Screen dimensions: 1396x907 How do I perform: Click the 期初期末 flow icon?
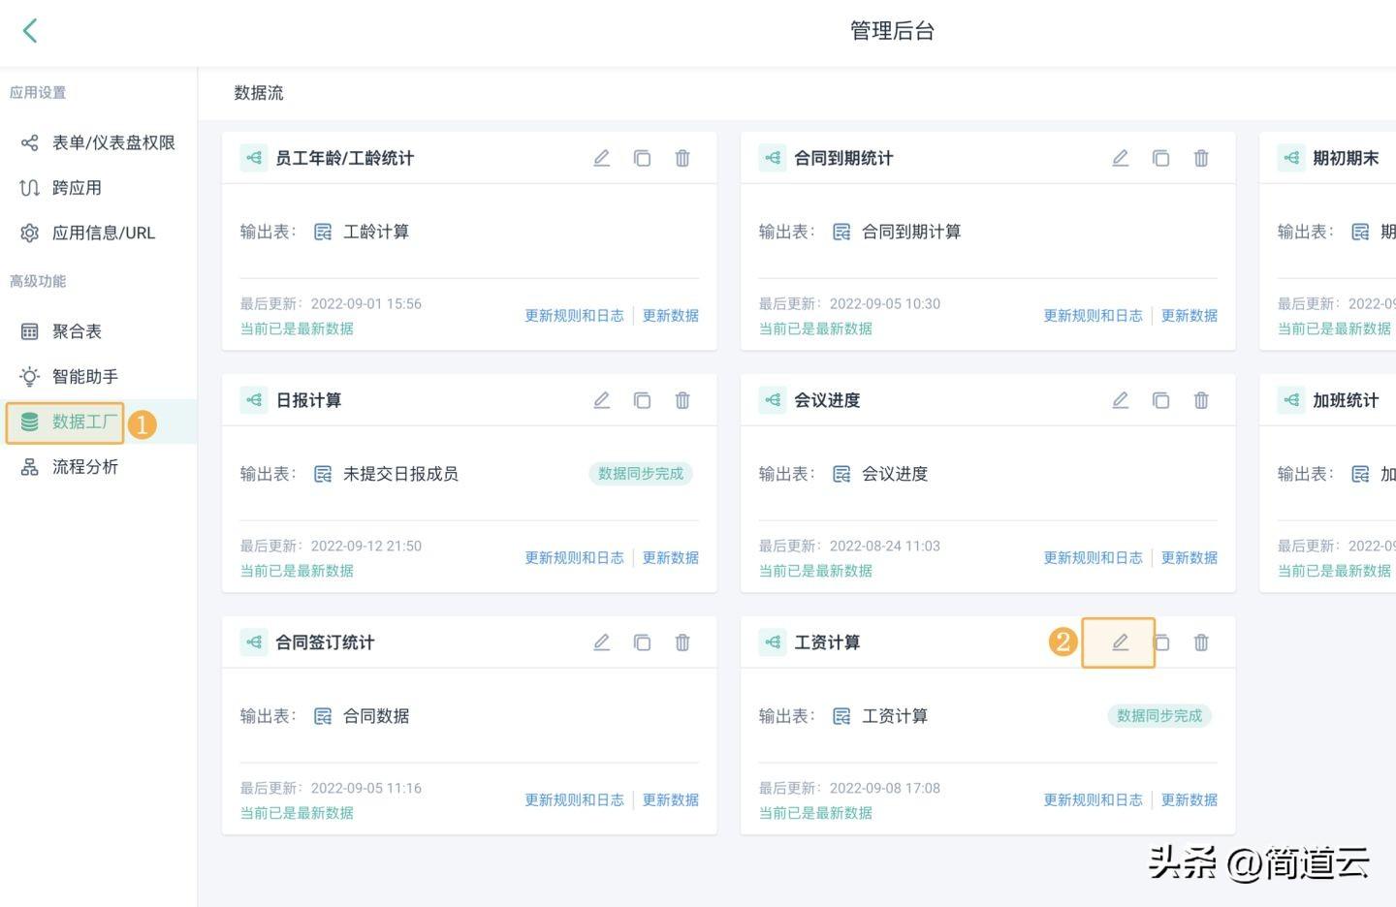point(1291,158)
